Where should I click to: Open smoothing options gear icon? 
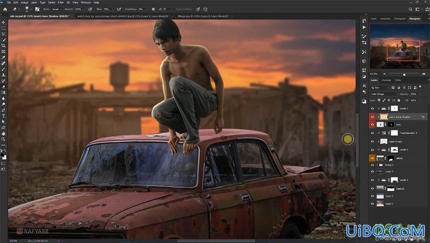point(153,9)
